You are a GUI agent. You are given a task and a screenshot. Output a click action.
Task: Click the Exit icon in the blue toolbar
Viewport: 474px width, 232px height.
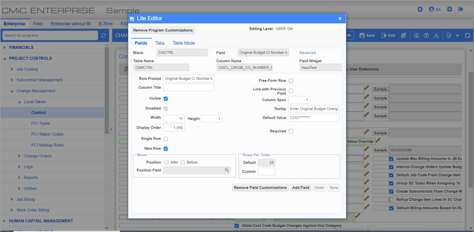(x=384, y=35)
